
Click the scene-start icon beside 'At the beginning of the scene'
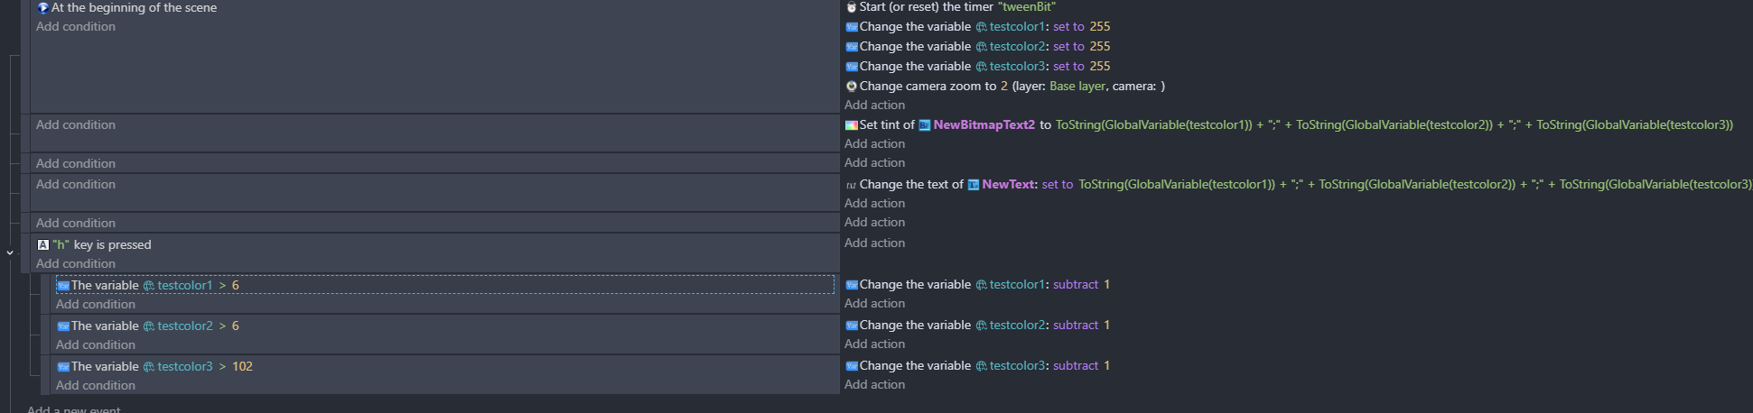(42, 7)
